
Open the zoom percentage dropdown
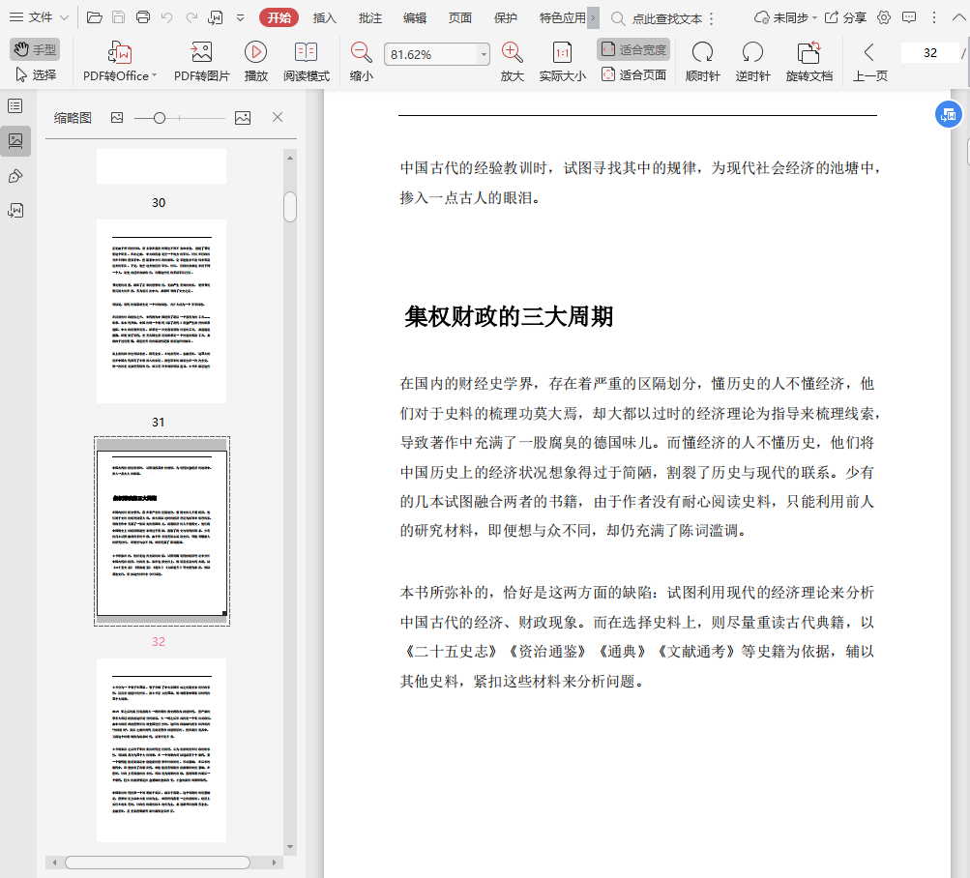(x=484, y=55)
